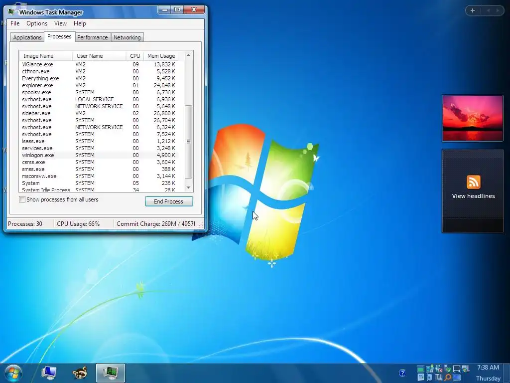Image resolution: width=510 pixels, height=383 pixels.
Task: Switch to the Performance tab
Action: coord(92,37)
